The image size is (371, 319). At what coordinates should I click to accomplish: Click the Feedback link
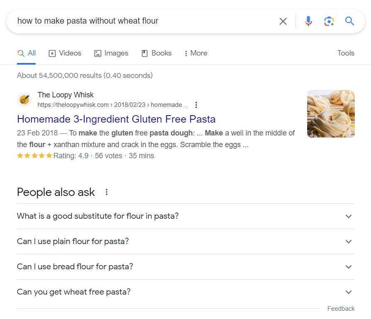point(341,308)
